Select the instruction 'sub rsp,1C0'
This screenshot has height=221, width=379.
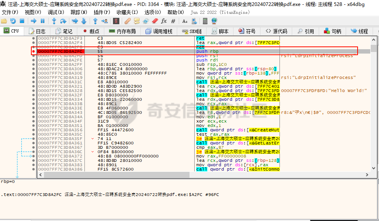pos(211,64)
